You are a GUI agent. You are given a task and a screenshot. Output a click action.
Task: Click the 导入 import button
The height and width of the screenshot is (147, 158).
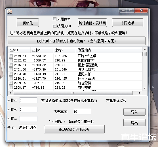134,112
